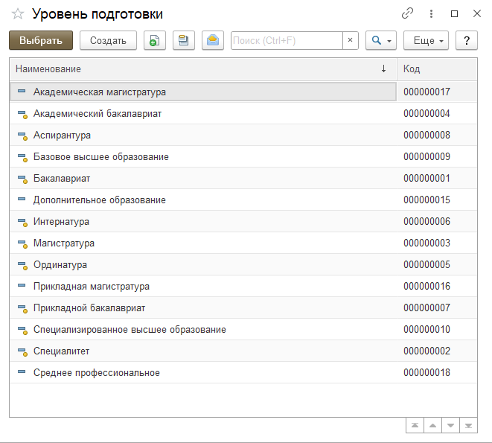The width and height of the screenshot is (492, 443).
Task: Click code cell 000000001
Action: 437,179
